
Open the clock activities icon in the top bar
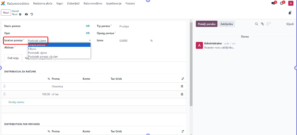282,3
